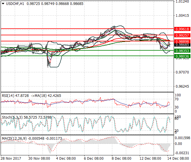Select the 1.01240 top price scale value
Screen dimensions: 191x162
tap(182, 1)
